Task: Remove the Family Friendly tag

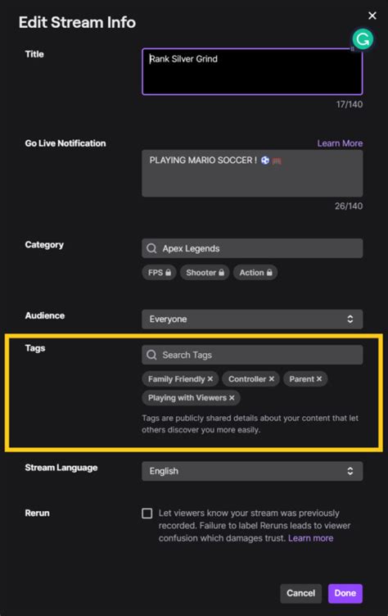Action: [210, 379]
